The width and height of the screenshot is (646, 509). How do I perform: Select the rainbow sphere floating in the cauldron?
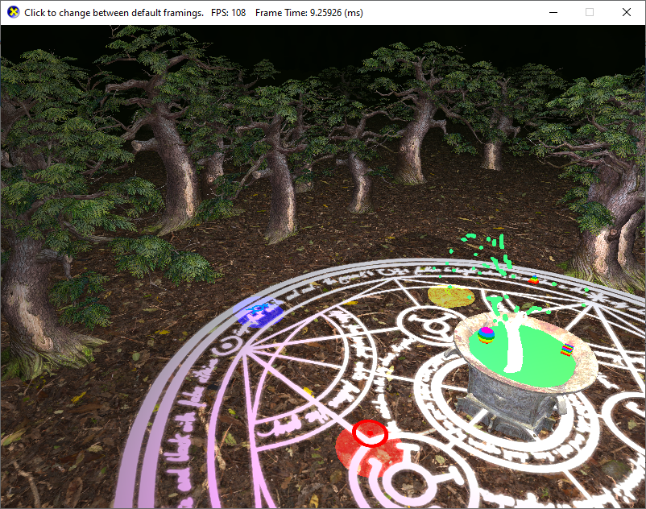(486, 335)
